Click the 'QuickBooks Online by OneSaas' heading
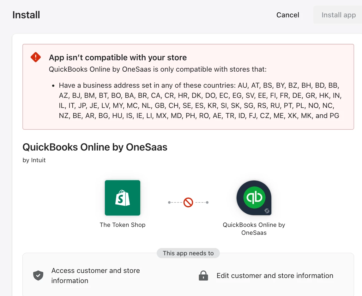This screenshot has height=296, width=362. (x=95, y=147)
